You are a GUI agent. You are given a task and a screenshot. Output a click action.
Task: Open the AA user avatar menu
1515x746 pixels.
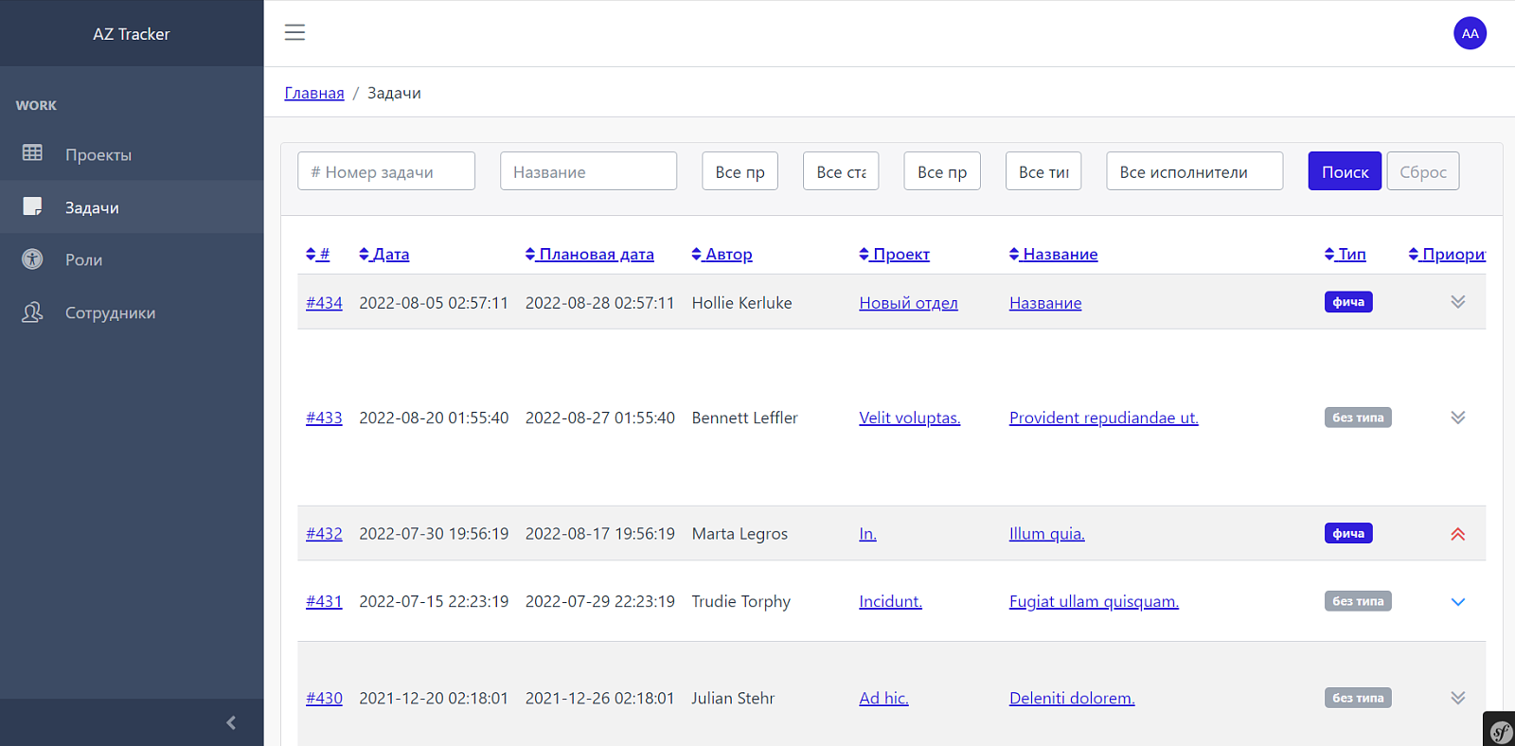tap(1470, 33)
